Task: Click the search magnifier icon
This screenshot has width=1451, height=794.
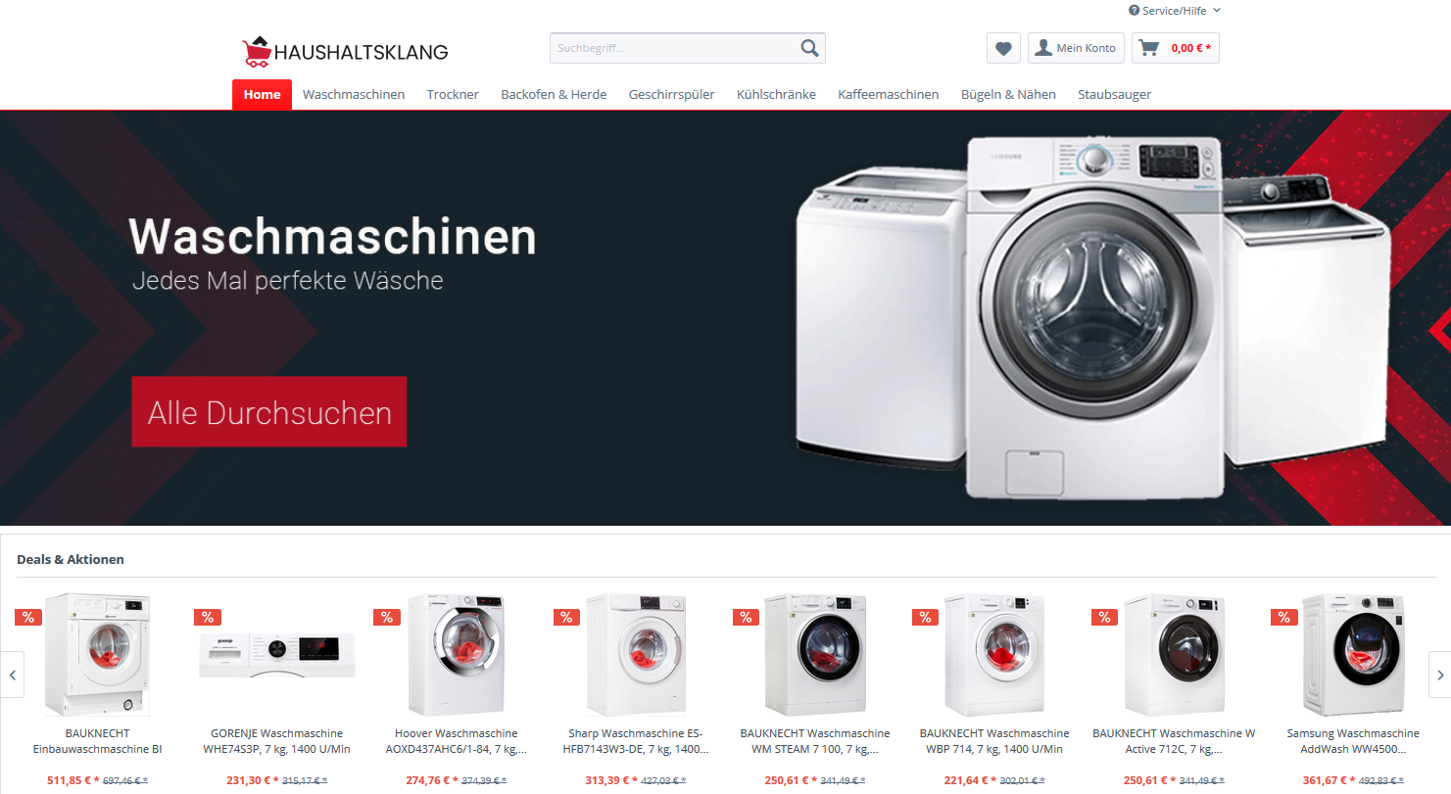Action: (809, 48)
